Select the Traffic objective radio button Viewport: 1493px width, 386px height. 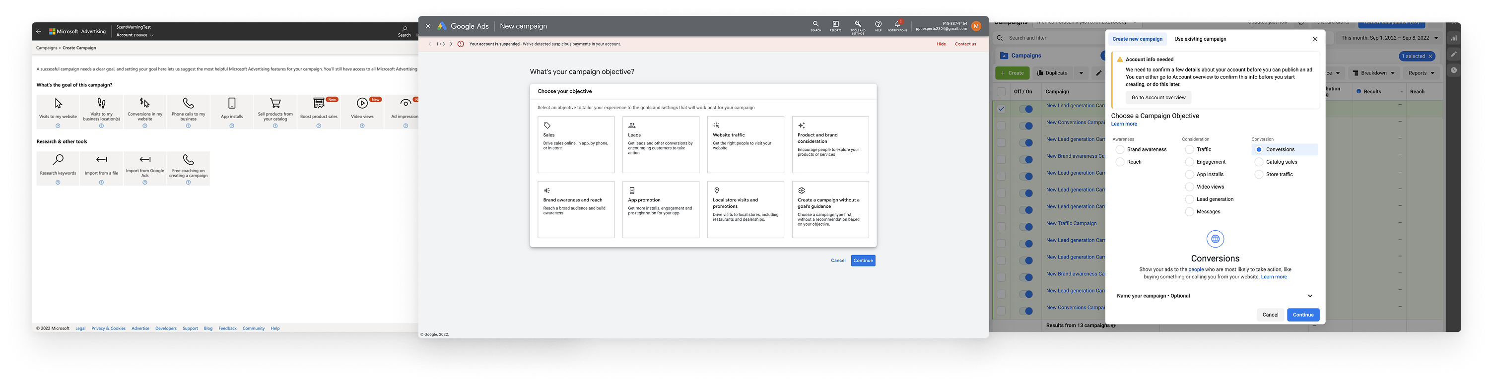(1189, 149)
